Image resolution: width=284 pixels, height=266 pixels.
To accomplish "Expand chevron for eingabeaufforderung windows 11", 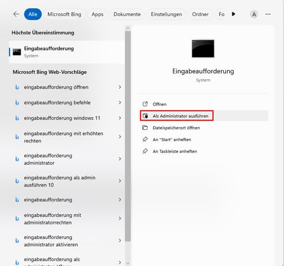I will coord(120,118).
